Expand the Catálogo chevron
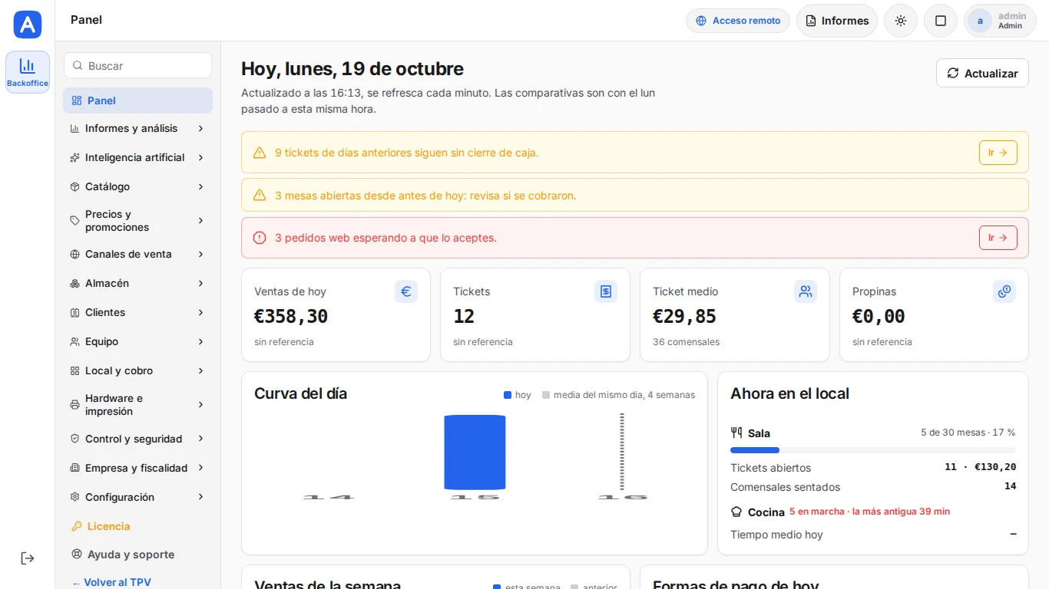Image resolution: width=1049 pixels, height=589 pixels. (200, 187)
